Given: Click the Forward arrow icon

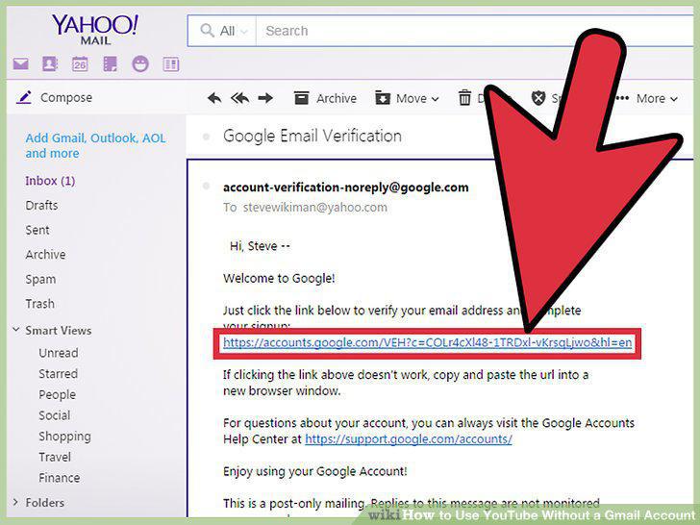Looking at the screenshot, I should pos(265,98).
